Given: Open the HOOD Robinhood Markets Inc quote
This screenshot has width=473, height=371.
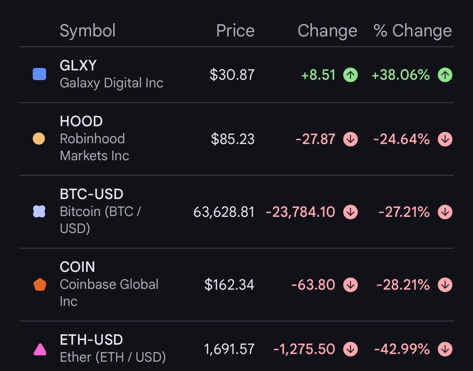Looking at the screenshot, I should click(236, 139).
